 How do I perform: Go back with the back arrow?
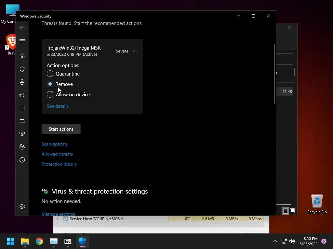pos(22,28)
